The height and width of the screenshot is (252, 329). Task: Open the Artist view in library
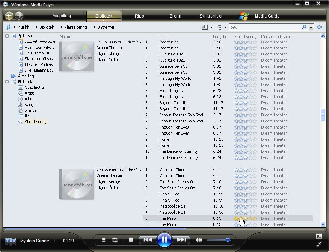[29, 93]
